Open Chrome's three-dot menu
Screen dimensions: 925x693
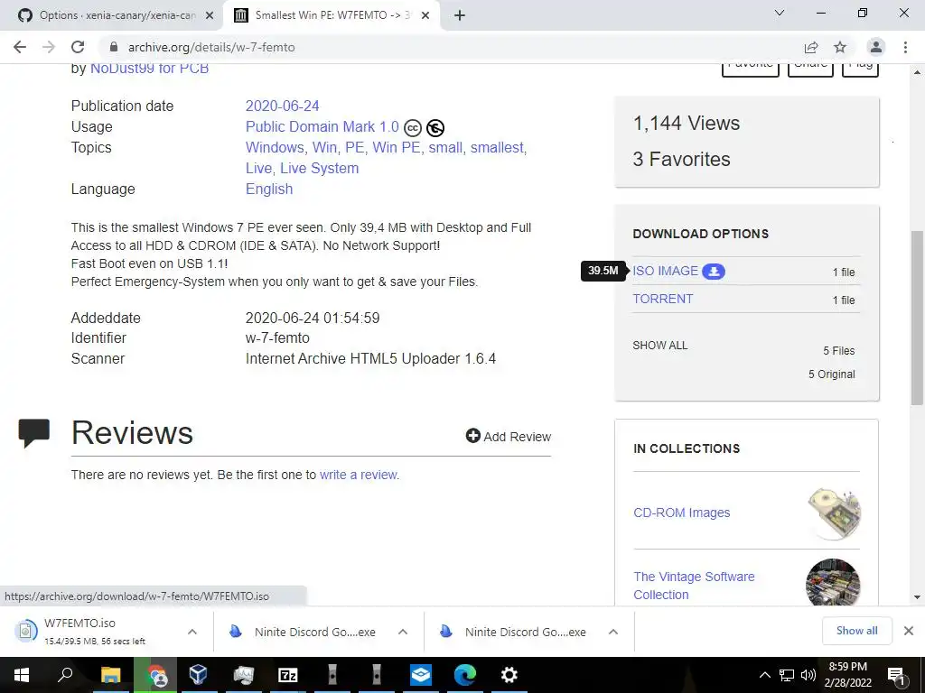tap(905, 47)
